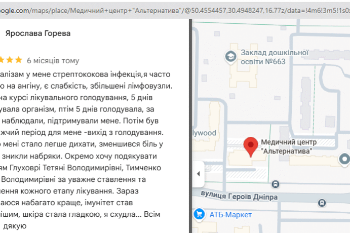Select the school icon of Заклад дошкільної освіти №663
This screenshot has height=233, width=350.
(x=231, y=56)
